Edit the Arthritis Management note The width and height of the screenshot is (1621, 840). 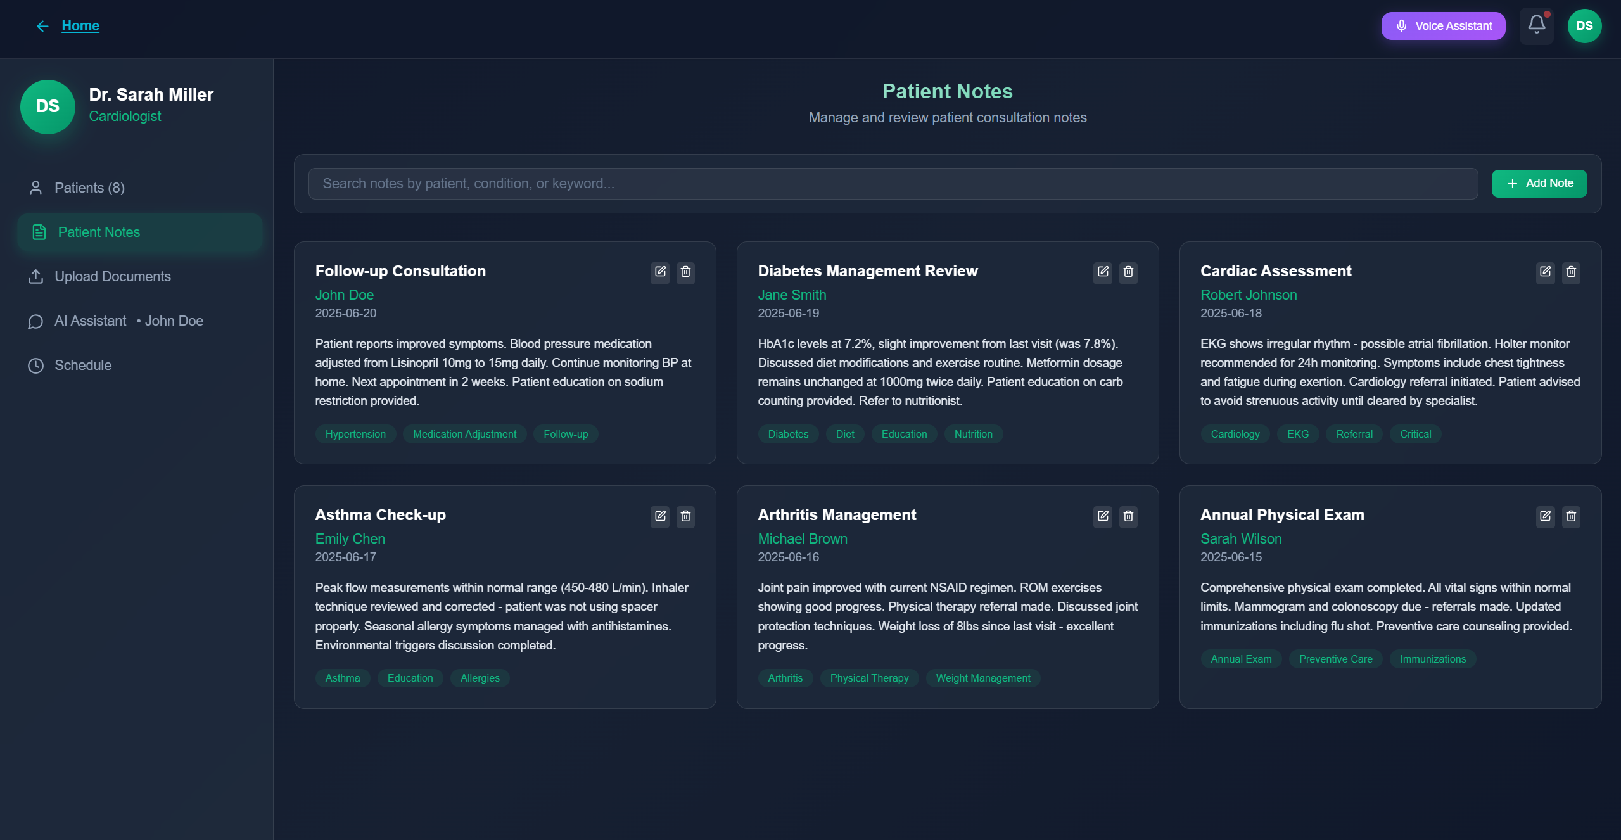(1103, 516)
